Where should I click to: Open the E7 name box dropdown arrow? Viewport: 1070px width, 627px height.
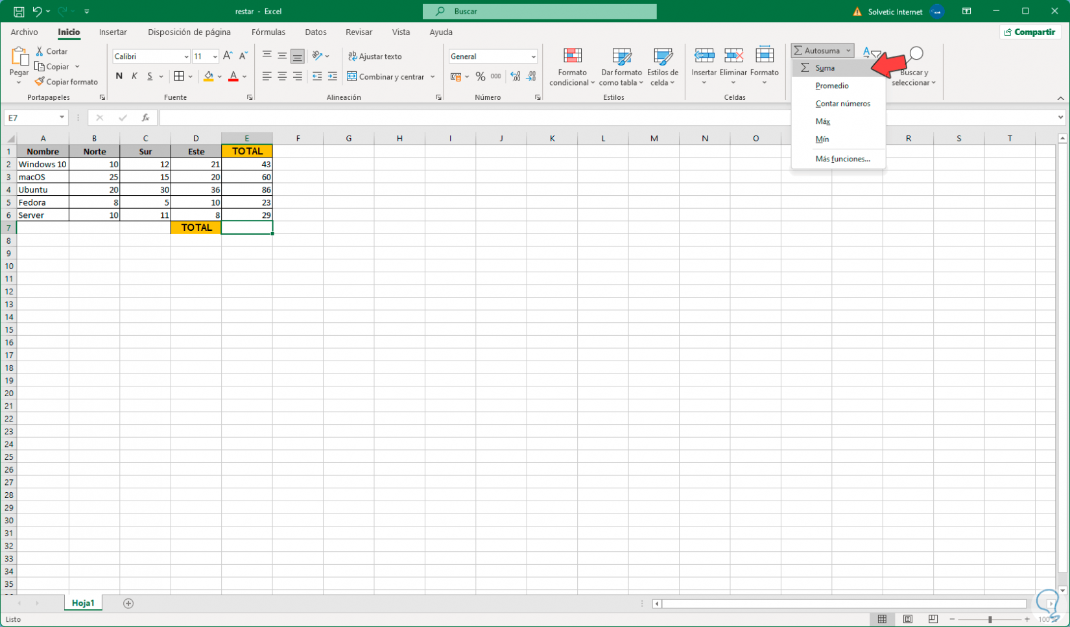pos(62,118)
